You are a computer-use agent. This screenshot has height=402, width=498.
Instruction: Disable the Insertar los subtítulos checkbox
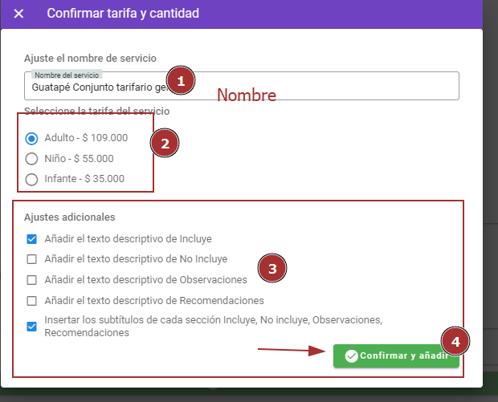(32, 327)
